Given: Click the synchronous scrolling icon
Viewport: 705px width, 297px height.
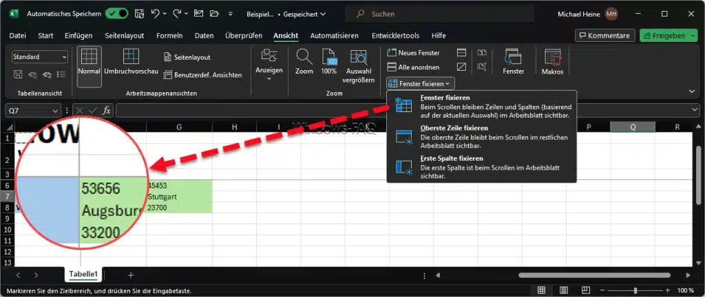Looking at the screenshot, I should pos(482,67).
